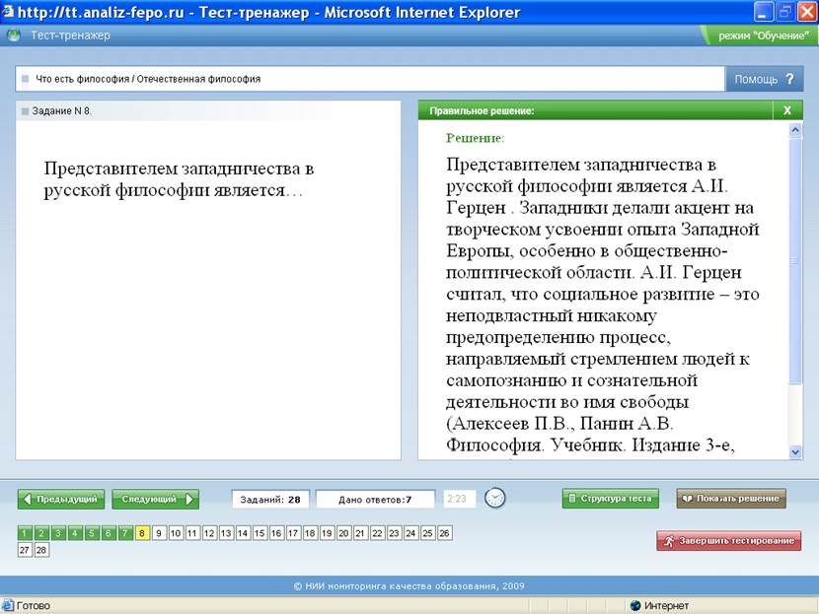The width and height of the screenshot is (819, 614).
Task: Jump to question 7
Action: point(125,533)
